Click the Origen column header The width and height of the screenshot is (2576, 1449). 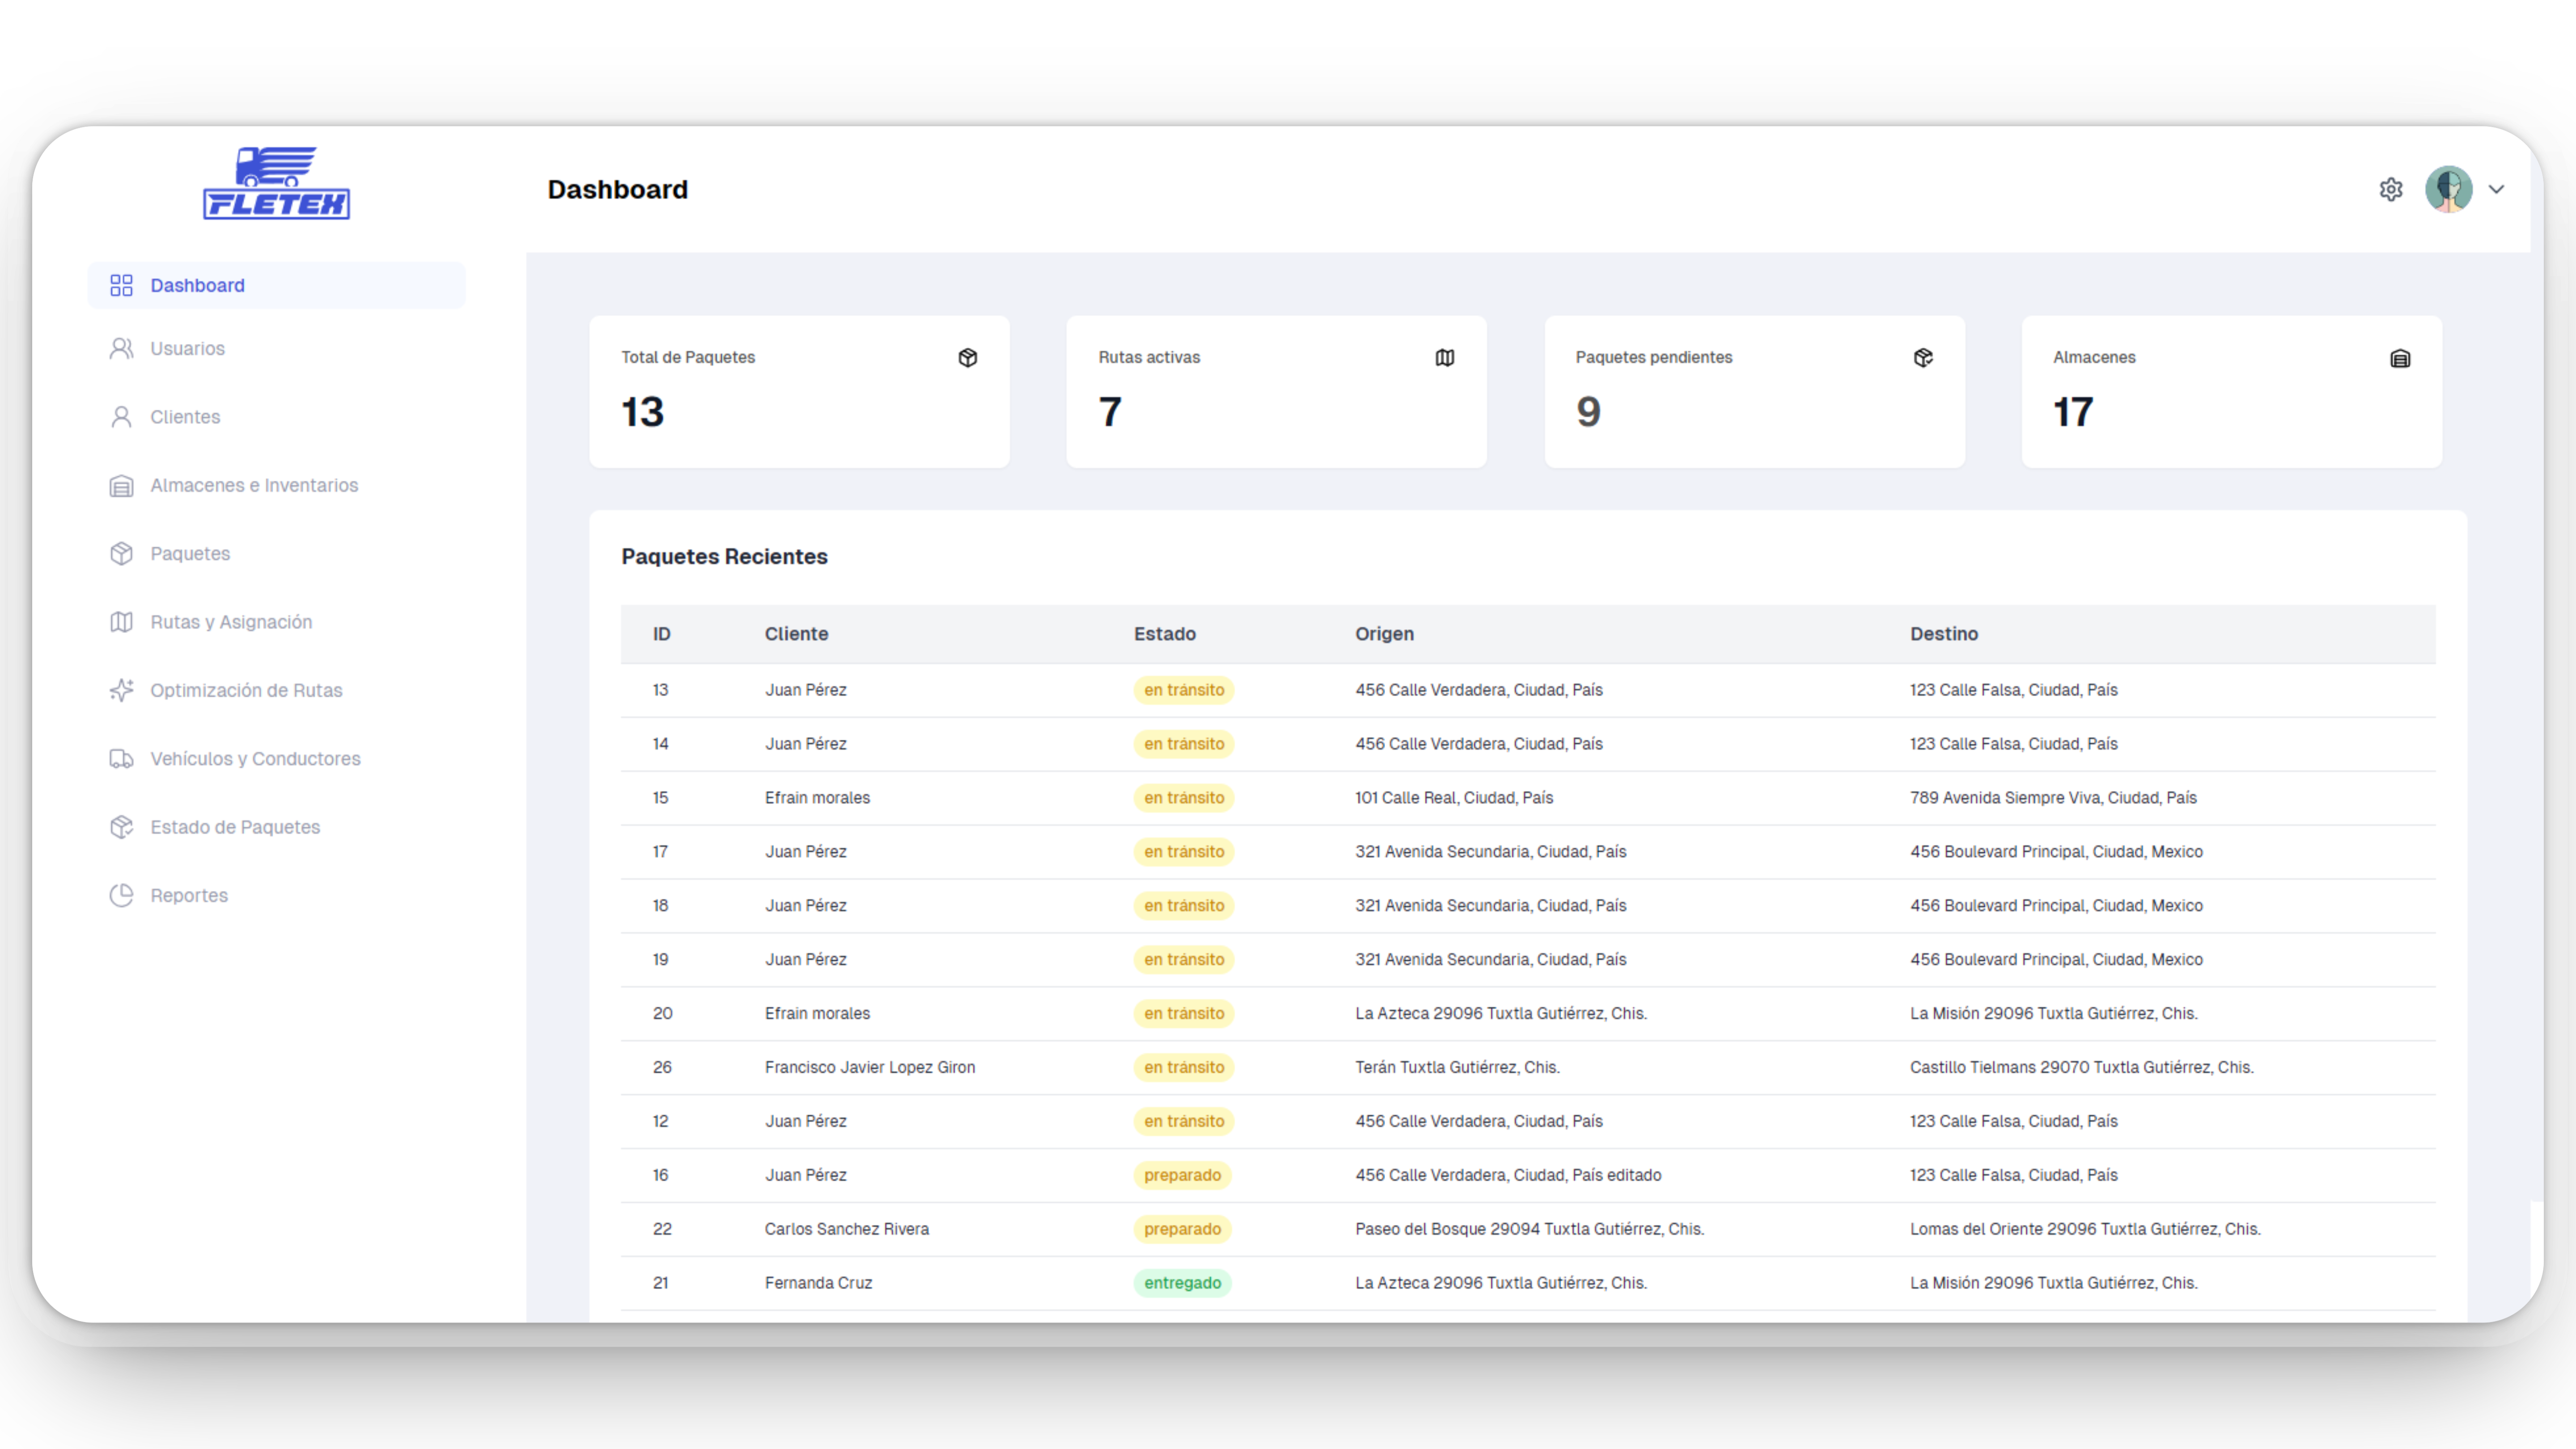[x=1385, y=634]
